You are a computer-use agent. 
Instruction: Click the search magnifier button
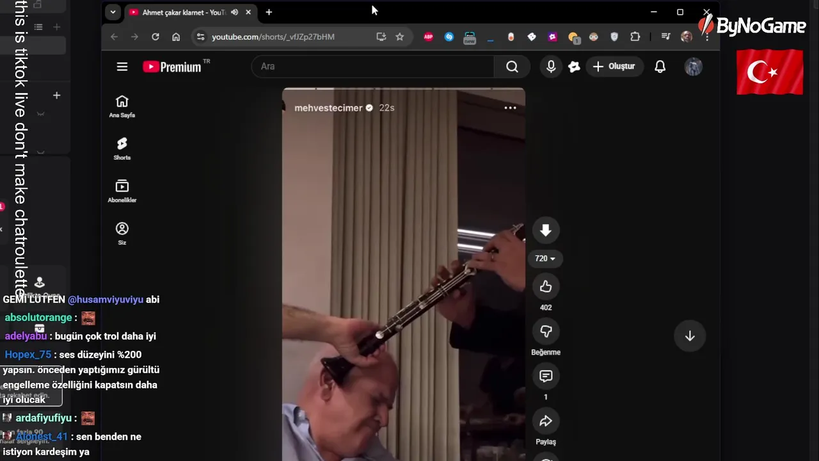(512, 67)
